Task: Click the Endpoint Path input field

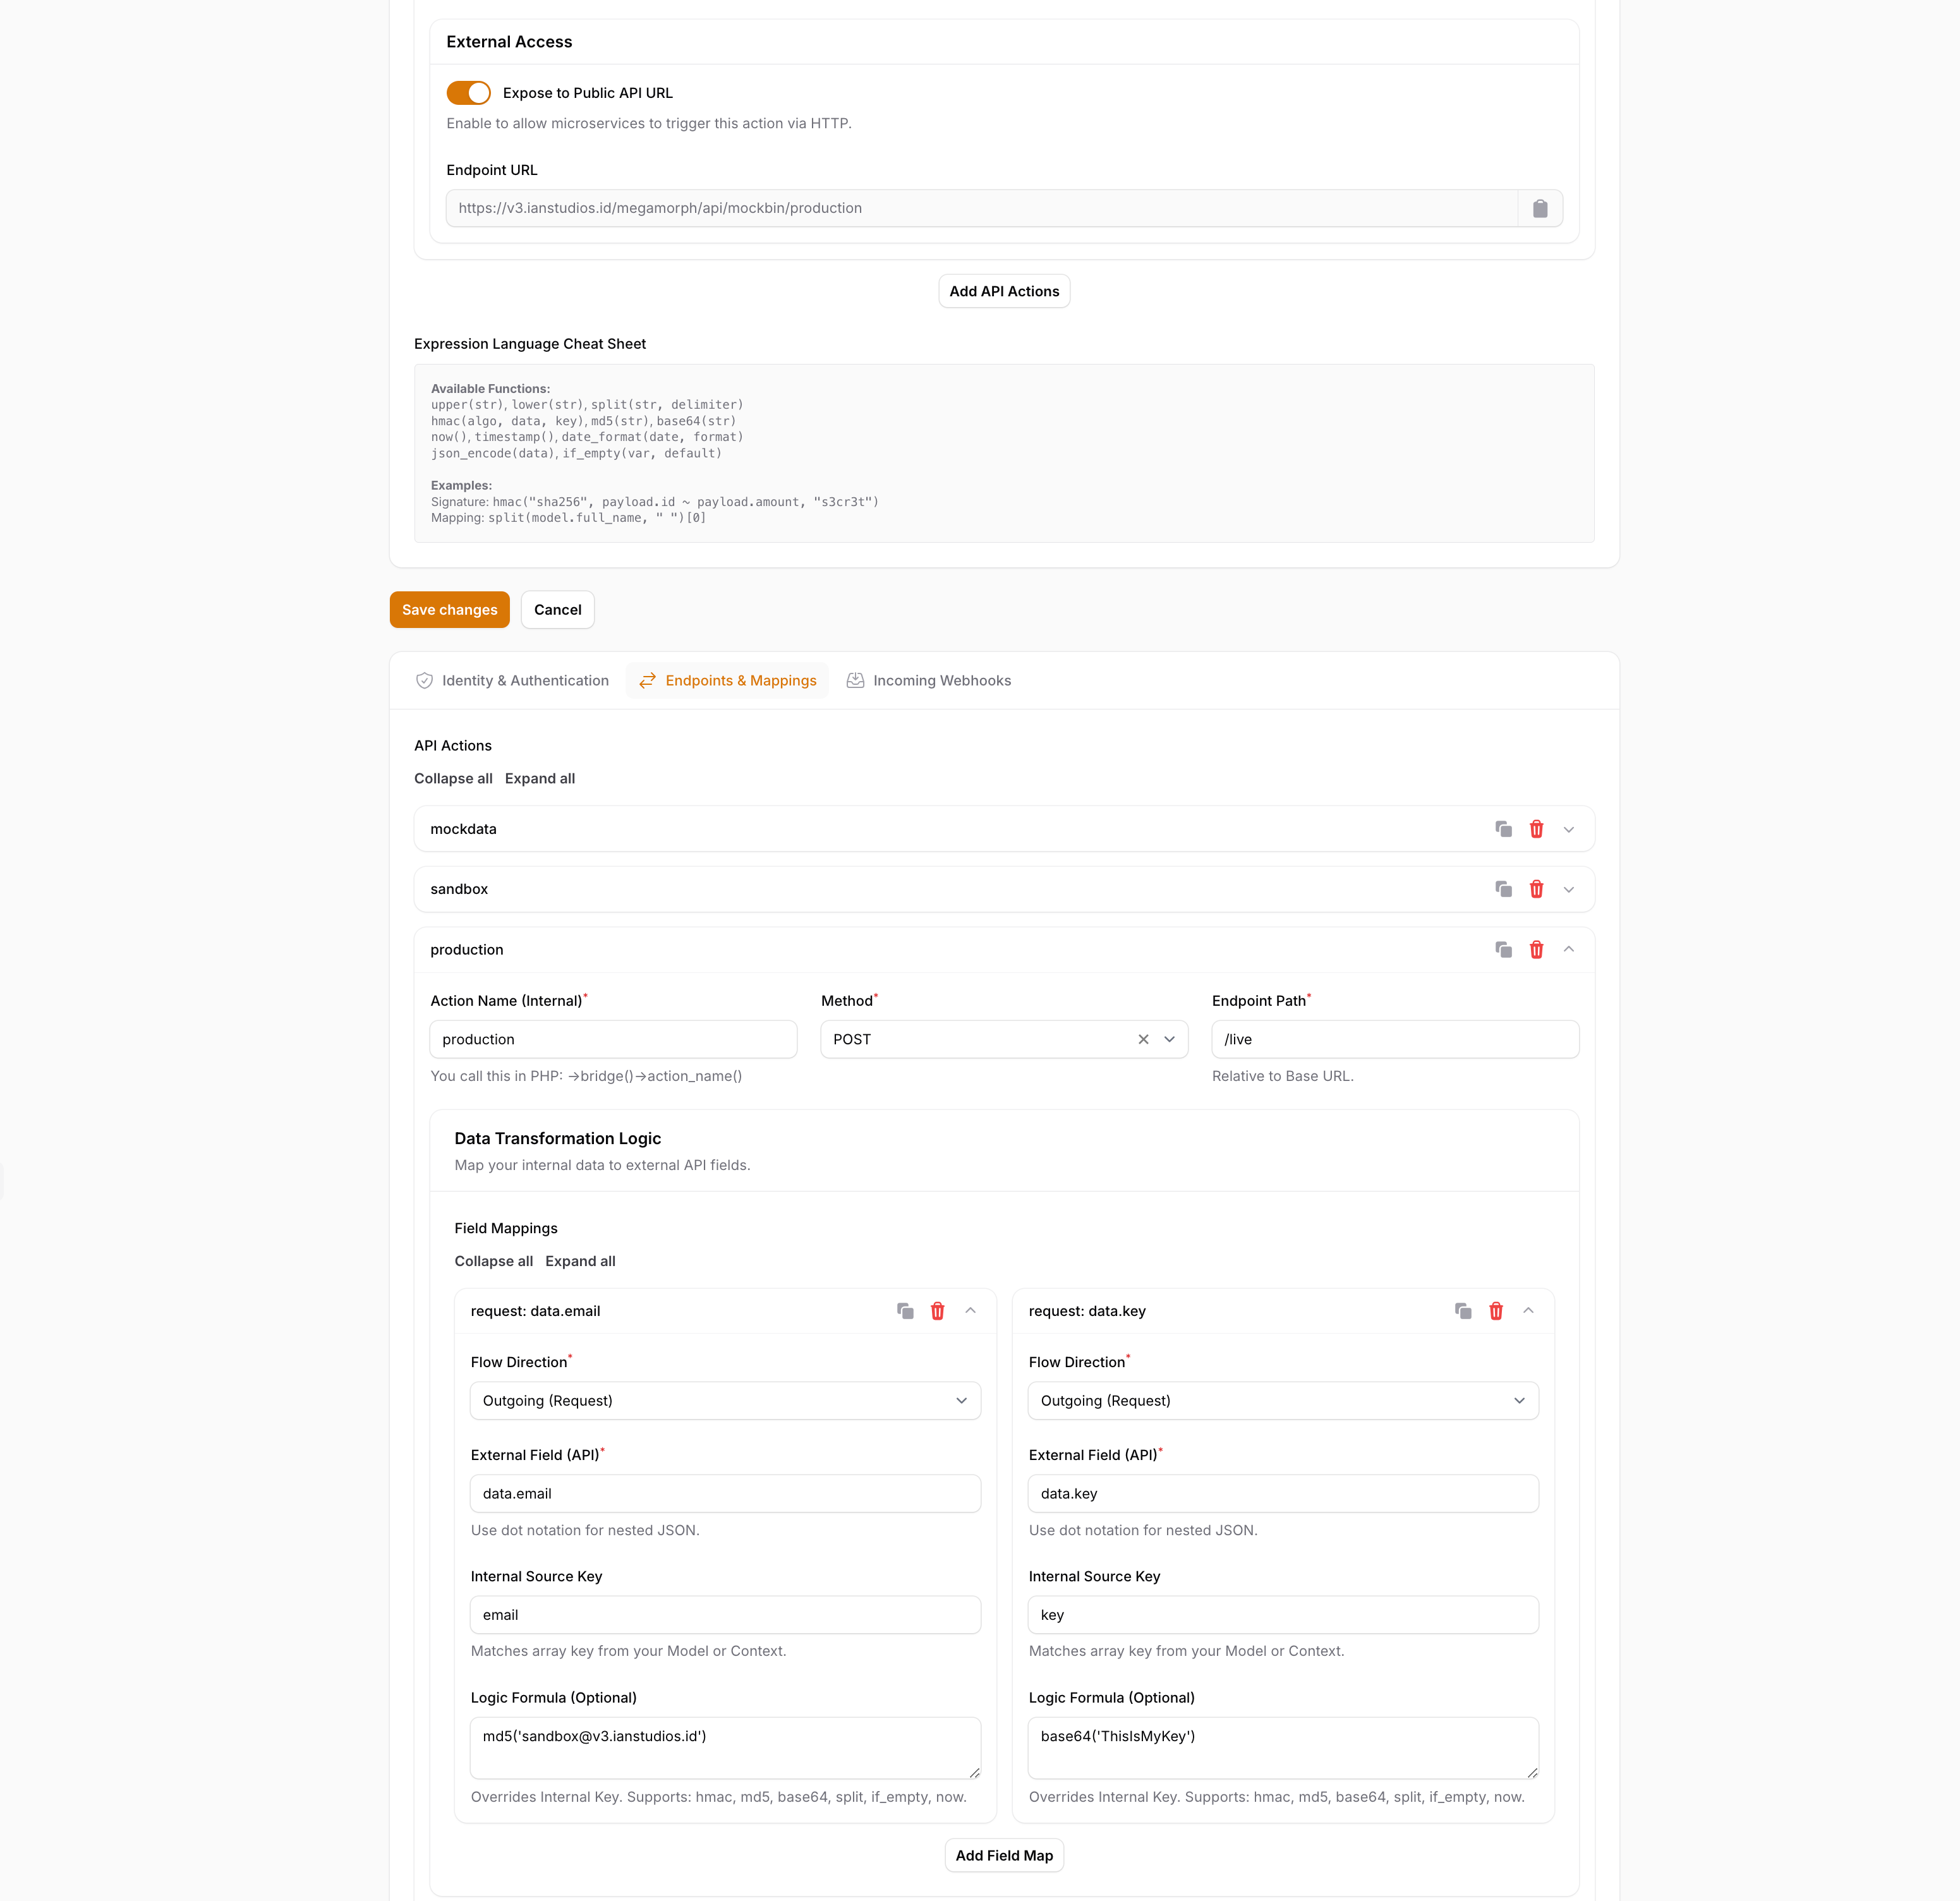Action: [1394, 1039]
